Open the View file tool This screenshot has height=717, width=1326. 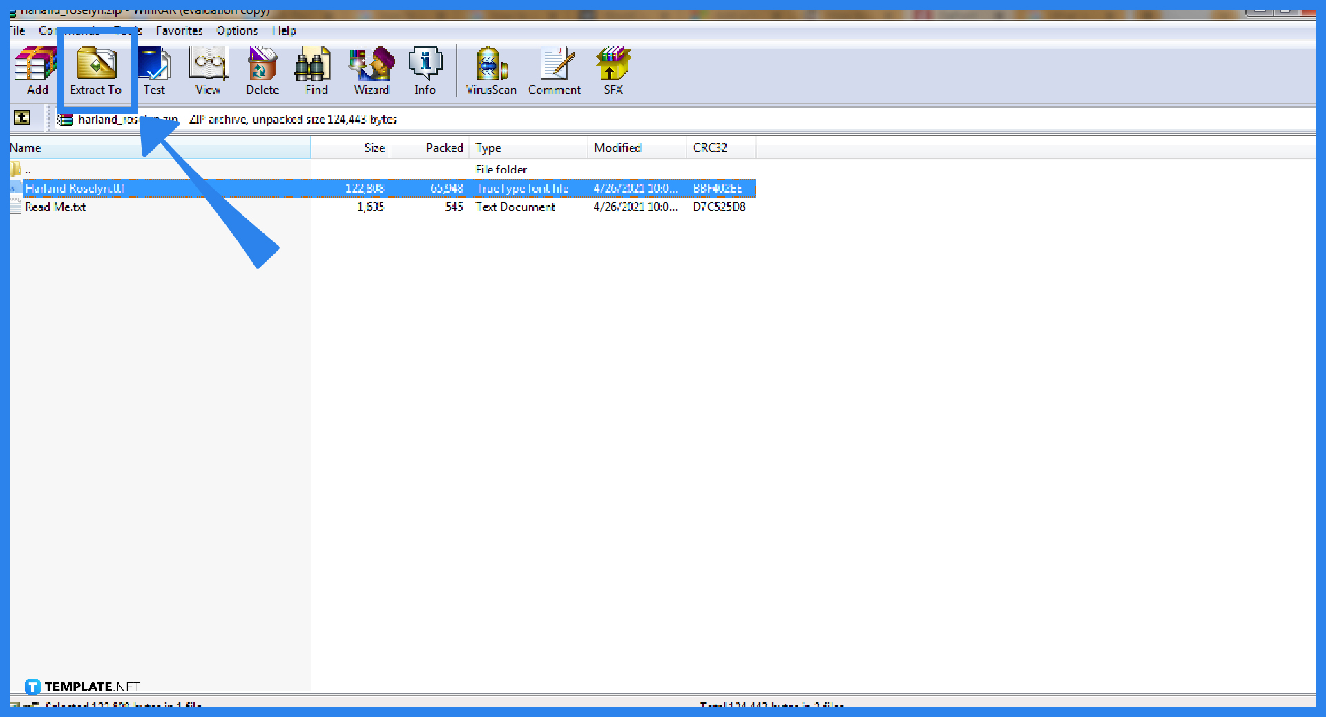208,70
